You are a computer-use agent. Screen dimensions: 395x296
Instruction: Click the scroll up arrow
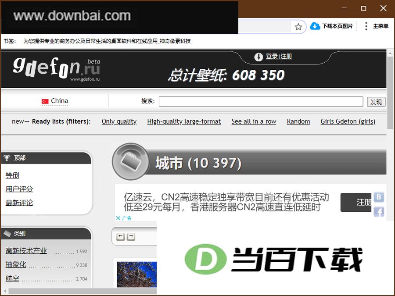click(x=390, y=53)
